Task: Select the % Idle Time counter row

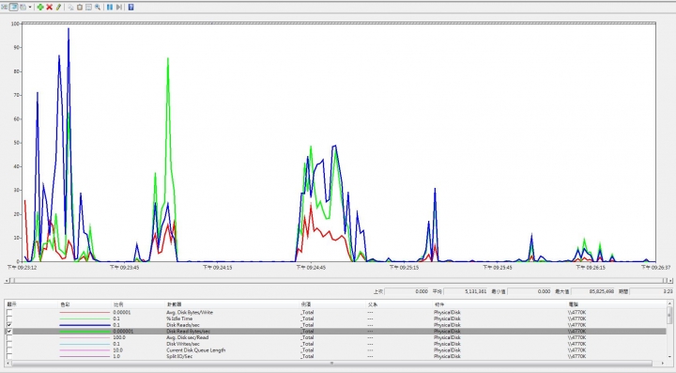Action: (x=336, y=319)
